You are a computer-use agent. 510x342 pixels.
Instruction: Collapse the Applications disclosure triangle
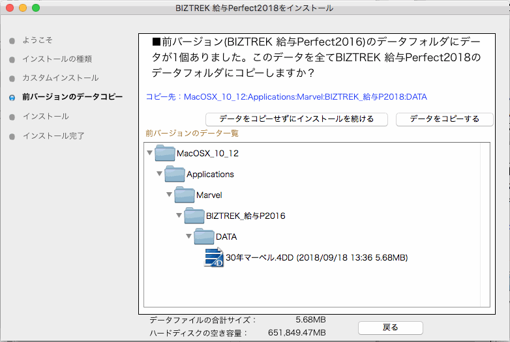point(159,175)
